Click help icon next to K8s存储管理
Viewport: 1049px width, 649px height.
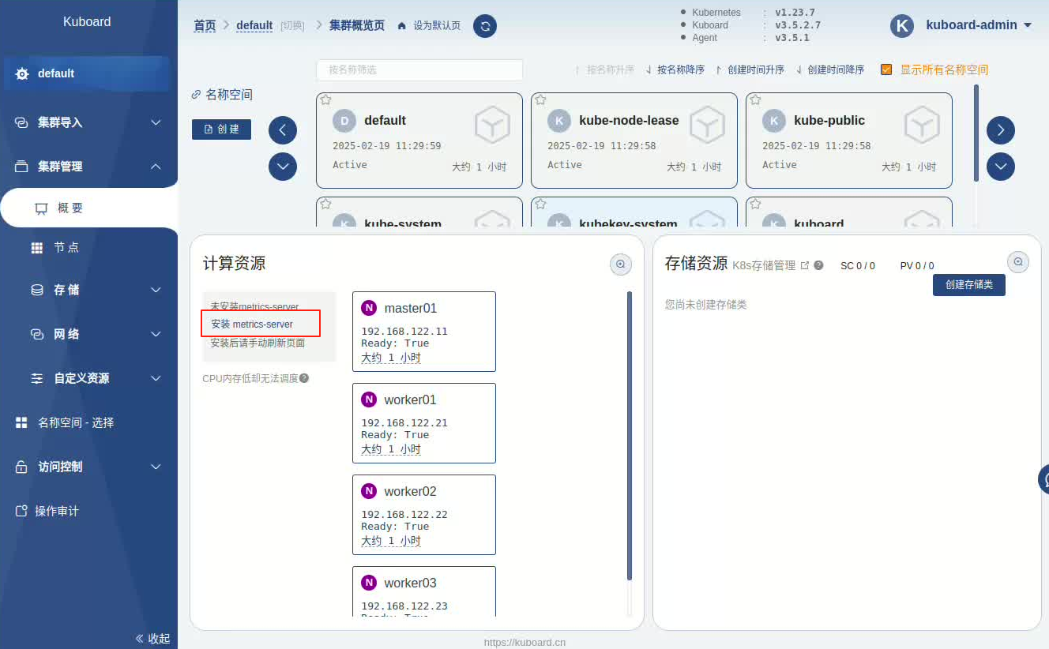[819, 265]
